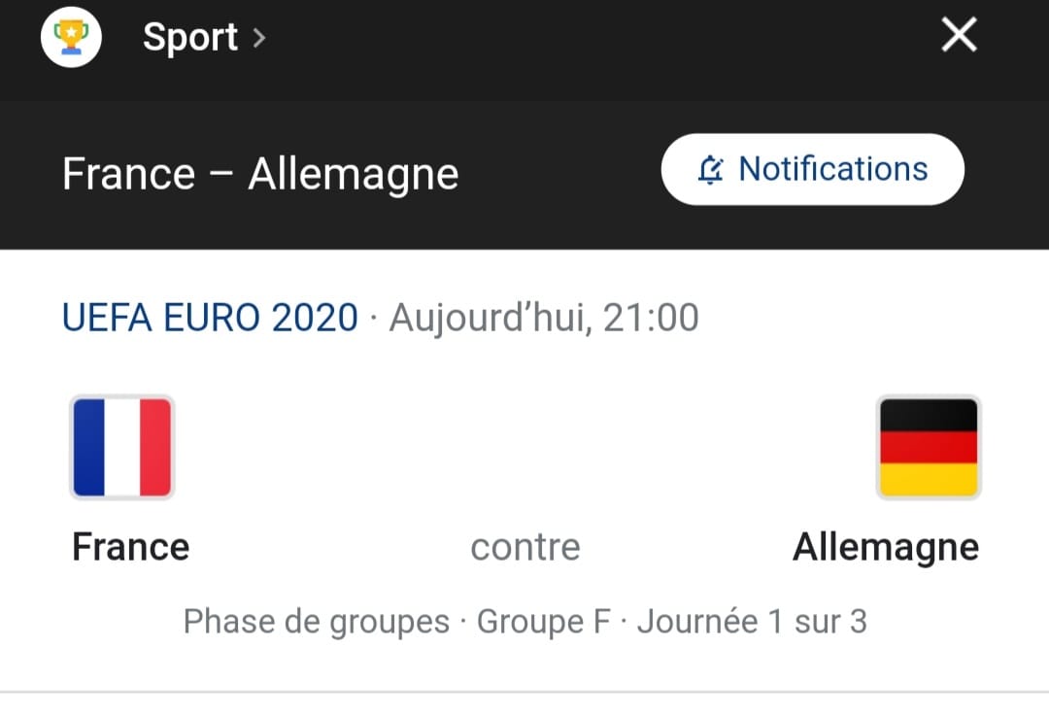Enable match Notifications
This screenshot has height=716, width=1049.
(x=812, y=169)
